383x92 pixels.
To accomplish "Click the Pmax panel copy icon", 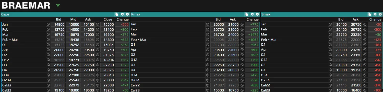I will [247, 14].
